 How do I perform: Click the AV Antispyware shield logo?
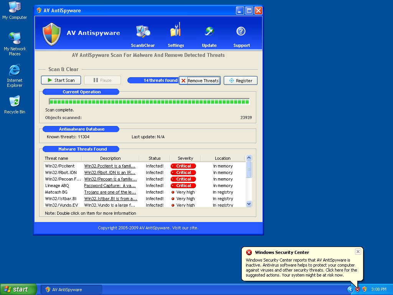[51, 34]
